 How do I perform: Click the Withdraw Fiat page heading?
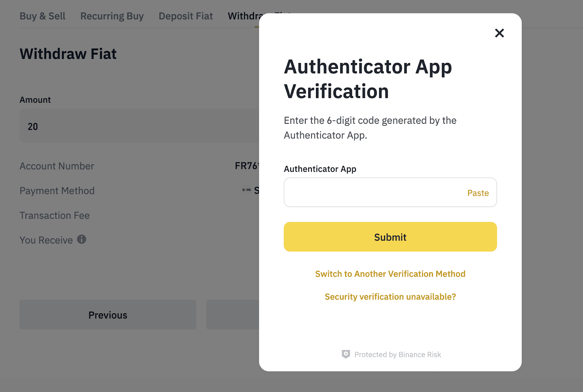(68, 54)
